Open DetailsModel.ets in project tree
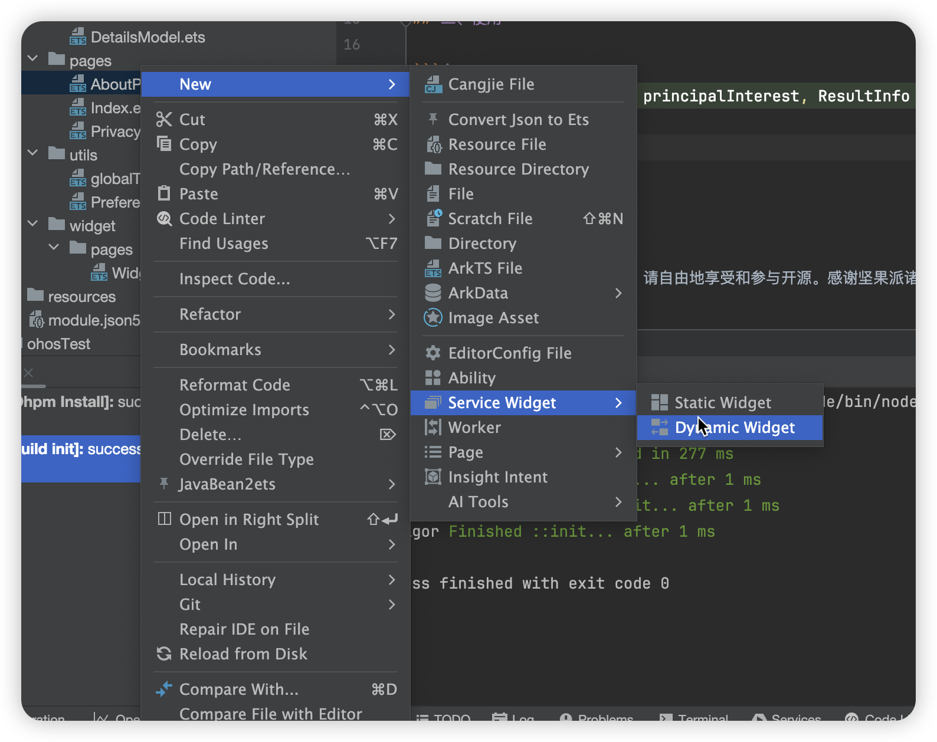Viewport: 937px width, 742px height. [x=147, y=37]
